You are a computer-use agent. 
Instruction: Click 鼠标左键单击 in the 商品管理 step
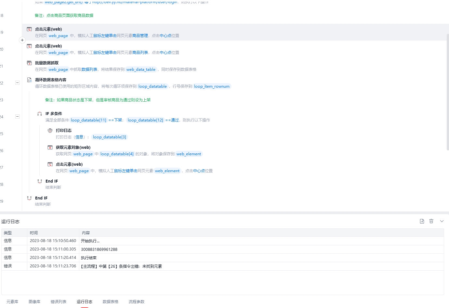pyautogui.click(x=105, y=36)
